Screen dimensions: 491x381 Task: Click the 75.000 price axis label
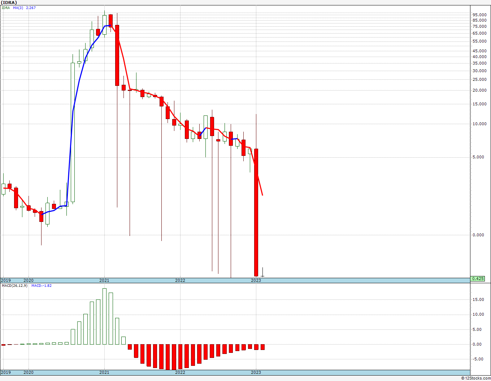[x=480, y=27]
